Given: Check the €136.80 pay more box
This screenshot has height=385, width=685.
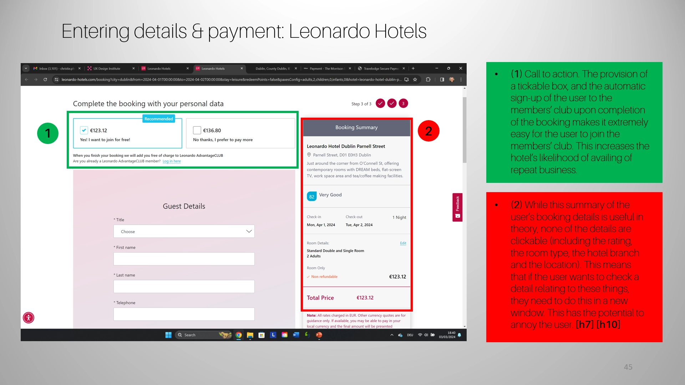Looking at the screenshot, I should [x=197, y=130].
